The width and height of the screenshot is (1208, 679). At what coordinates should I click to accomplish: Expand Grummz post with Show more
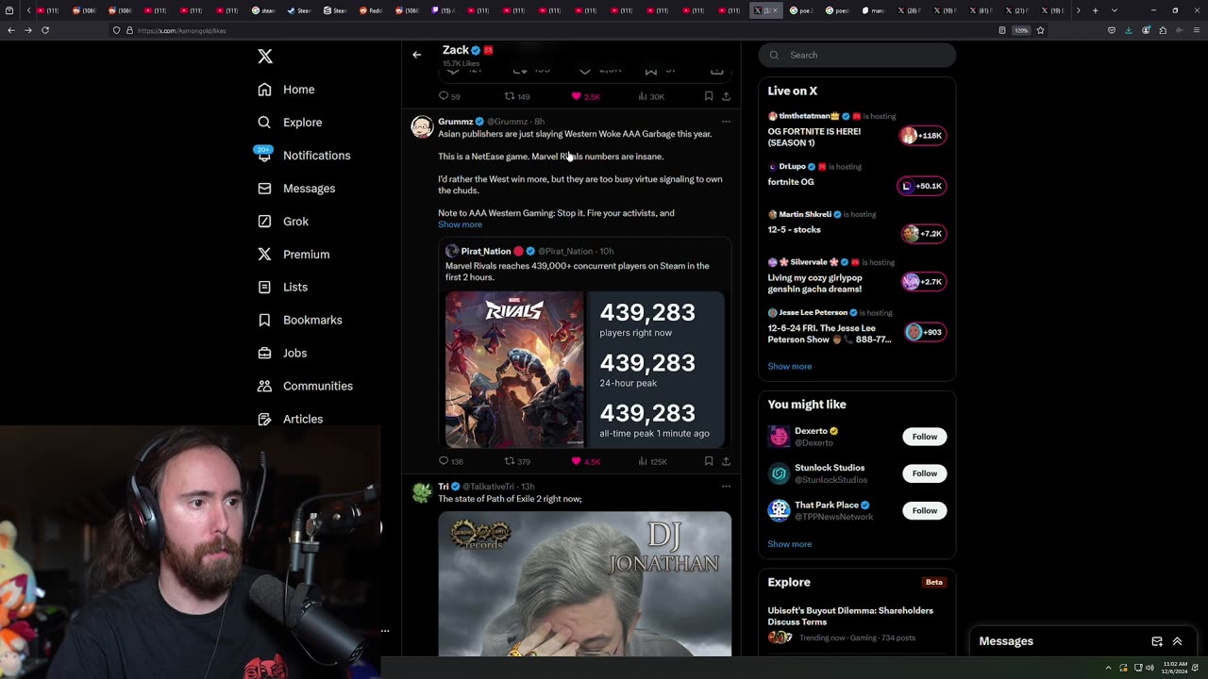(460, 224)
